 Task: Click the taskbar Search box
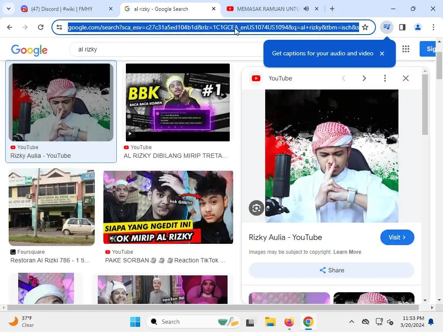point(193,322)
